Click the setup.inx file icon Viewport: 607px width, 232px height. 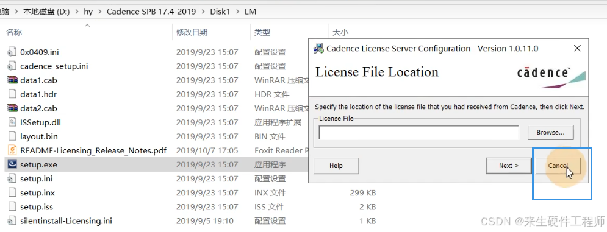click(12, 192)
